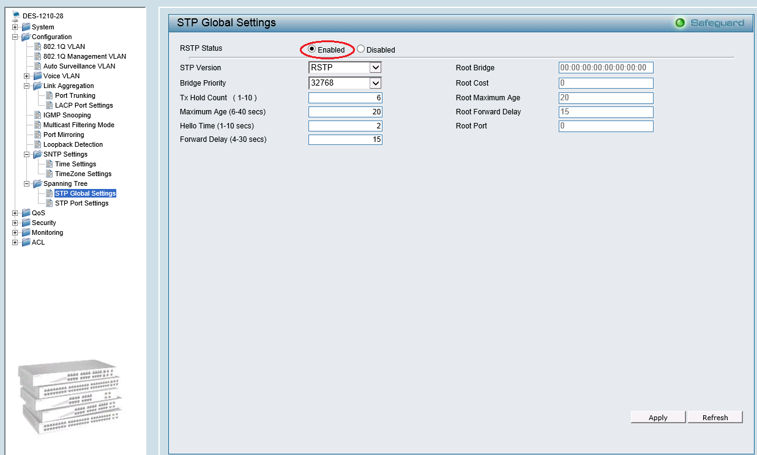The image size is (757, 455).
Task: Click the Refresh button
Action: [715, 417]
